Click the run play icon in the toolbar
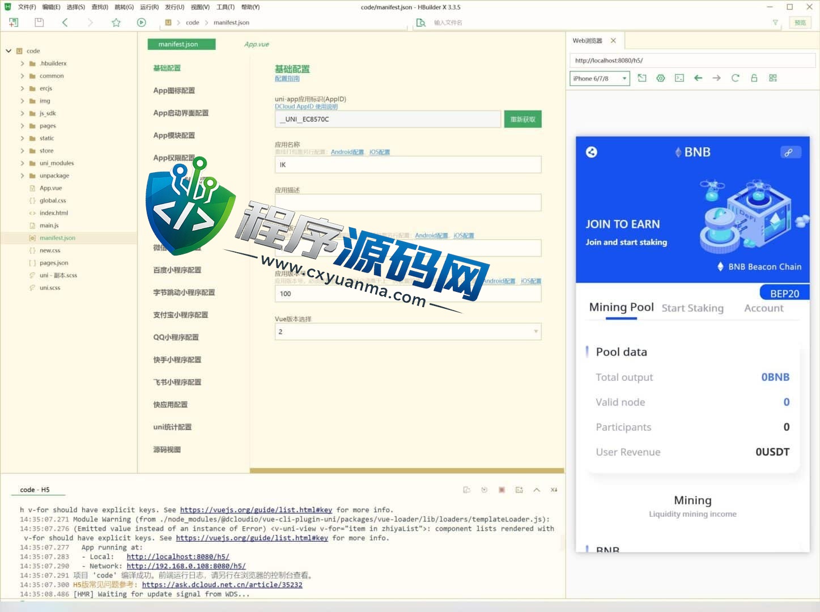 142,23
